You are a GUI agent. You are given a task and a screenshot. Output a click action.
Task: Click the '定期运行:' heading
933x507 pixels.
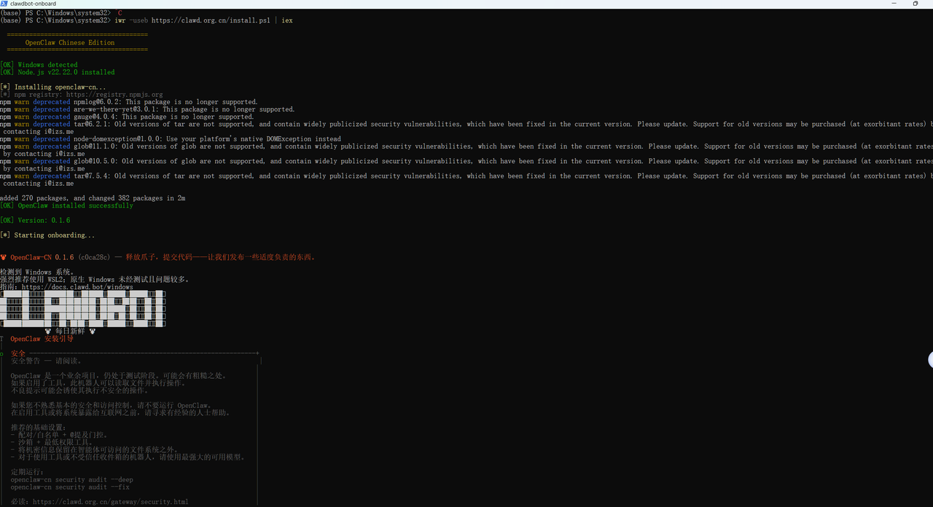(x=28, y=472)
